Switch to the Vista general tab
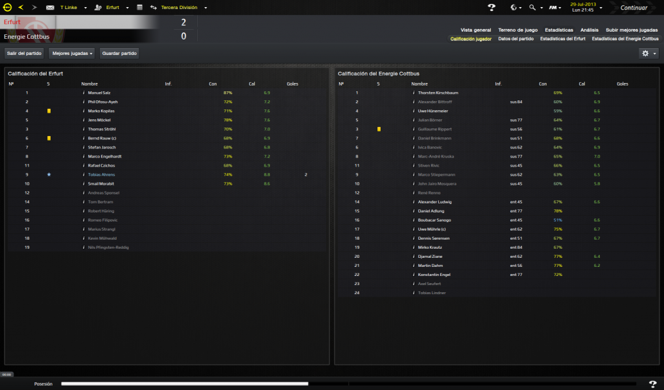The height and width of the screenshot is (390, 664). click(x=476, y=30)
